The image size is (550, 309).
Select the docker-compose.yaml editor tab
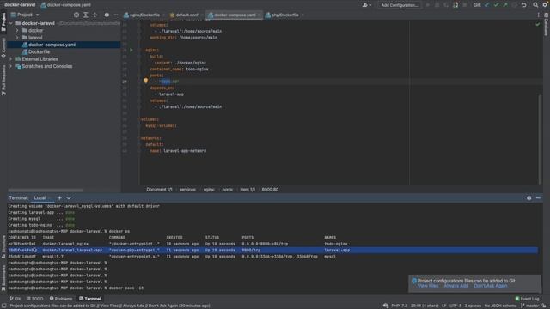coord(234,15)
